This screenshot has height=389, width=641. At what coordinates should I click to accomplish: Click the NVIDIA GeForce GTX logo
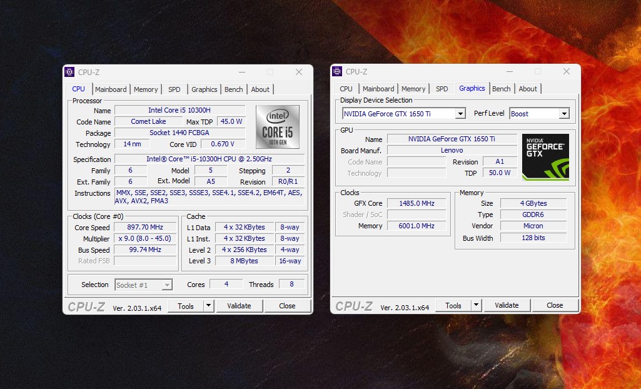tap(545, 157)
